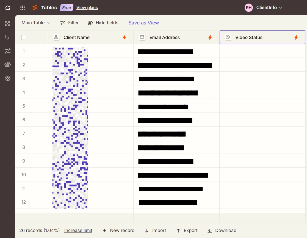Click the Email Address envelope field icon
The height and width of the screenshot is (238, 307).
coord(142,37)
